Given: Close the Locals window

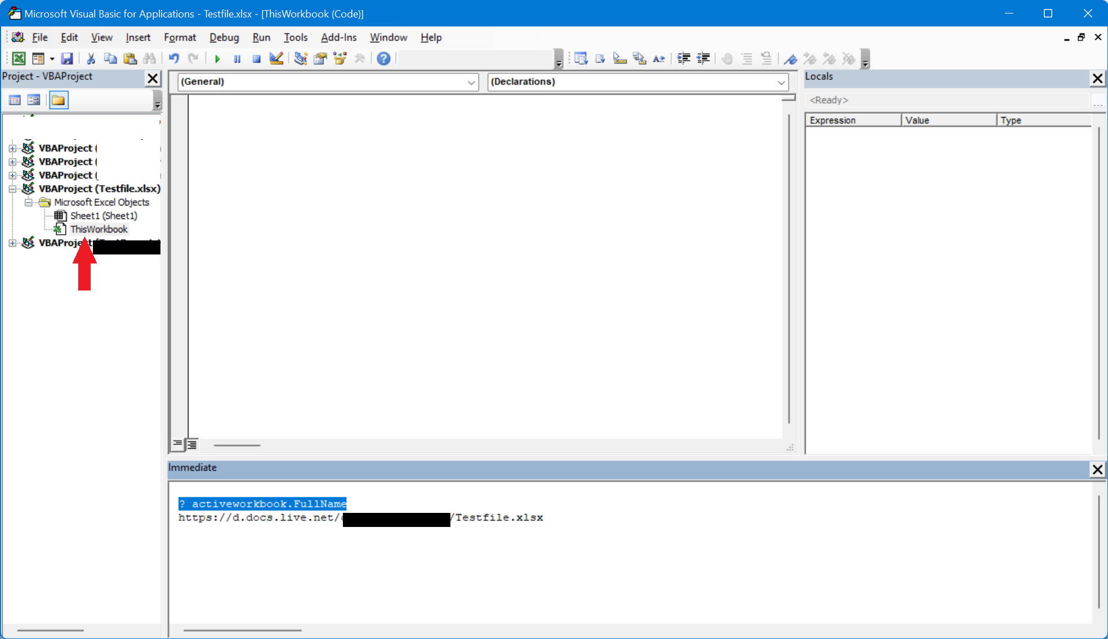Looking at the screenshot, I should coord(1097,78).
